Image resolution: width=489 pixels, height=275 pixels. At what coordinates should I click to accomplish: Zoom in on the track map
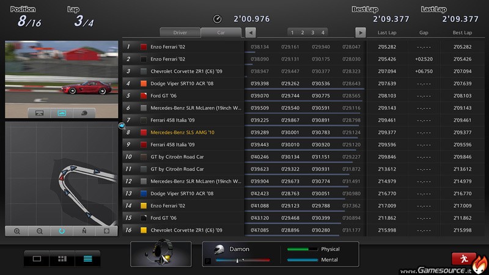coord(17,231)
